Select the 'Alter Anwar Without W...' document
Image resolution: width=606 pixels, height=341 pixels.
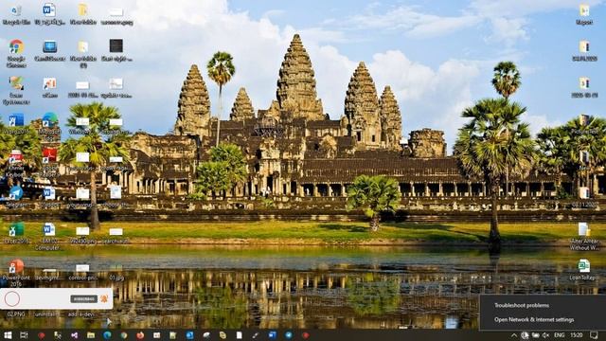click(584, 236)
